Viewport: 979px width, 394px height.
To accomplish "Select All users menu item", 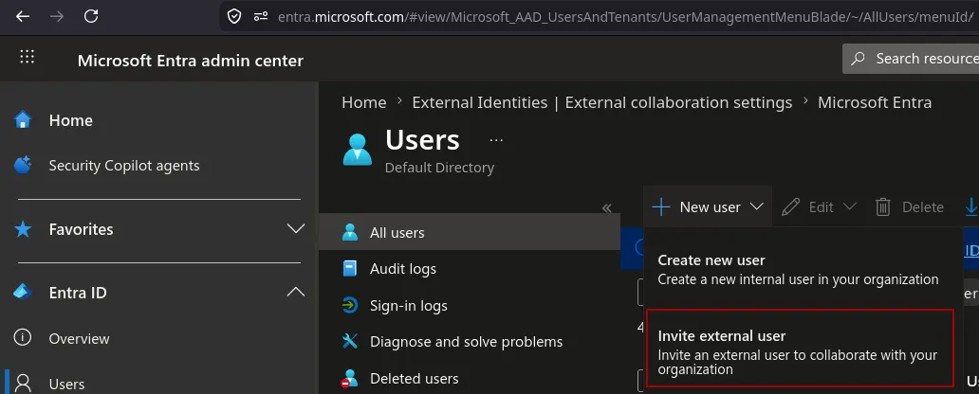I will click(x=470, y=233).
